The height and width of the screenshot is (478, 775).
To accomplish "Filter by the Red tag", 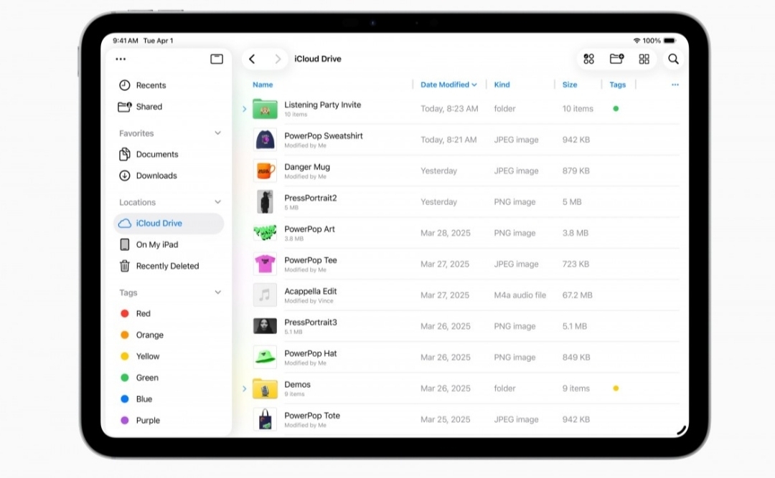I will click(x=168, y=314).
